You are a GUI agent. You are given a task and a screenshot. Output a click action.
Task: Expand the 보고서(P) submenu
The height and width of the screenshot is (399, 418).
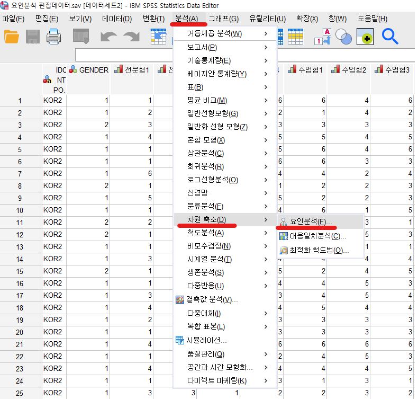(x=225, y=48)
